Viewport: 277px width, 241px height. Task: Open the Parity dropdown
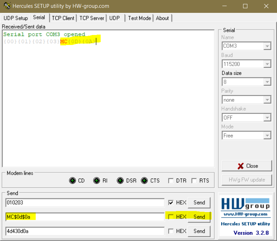coord(267,100)
